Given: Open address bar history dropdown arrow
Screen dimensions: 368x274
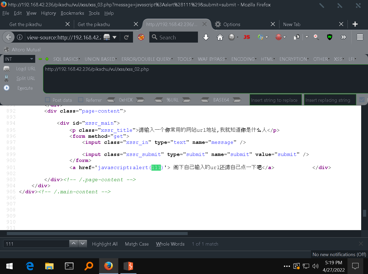Looking at the screenshot, I should [114, 37].
